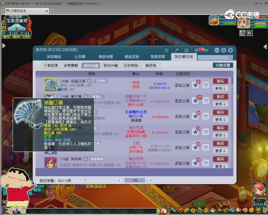268x215 pixels.
Task: Click the character face portrait at top right
Action: pyautogui.click(x=244, y=22)
